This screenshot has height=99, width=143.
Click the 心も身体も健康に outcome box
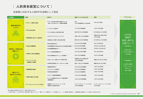pos(128,67)
